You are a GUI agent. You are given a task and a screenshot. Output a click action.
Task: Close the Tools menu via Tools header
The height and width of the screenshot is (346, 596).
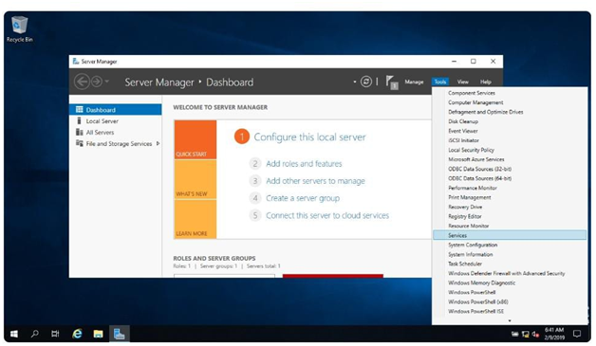tap(440, 82)
